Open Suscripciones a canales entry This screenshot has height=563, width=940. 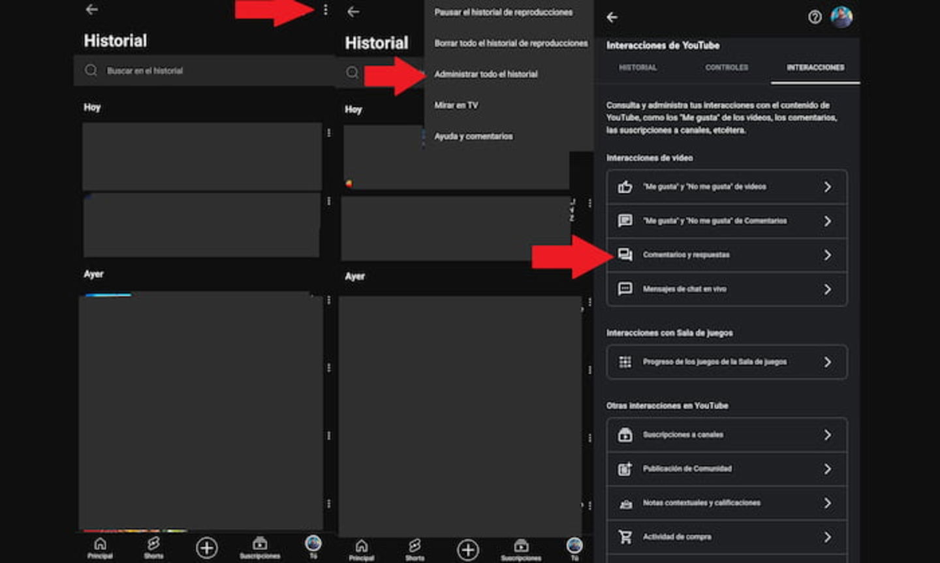tap(727, 434)
